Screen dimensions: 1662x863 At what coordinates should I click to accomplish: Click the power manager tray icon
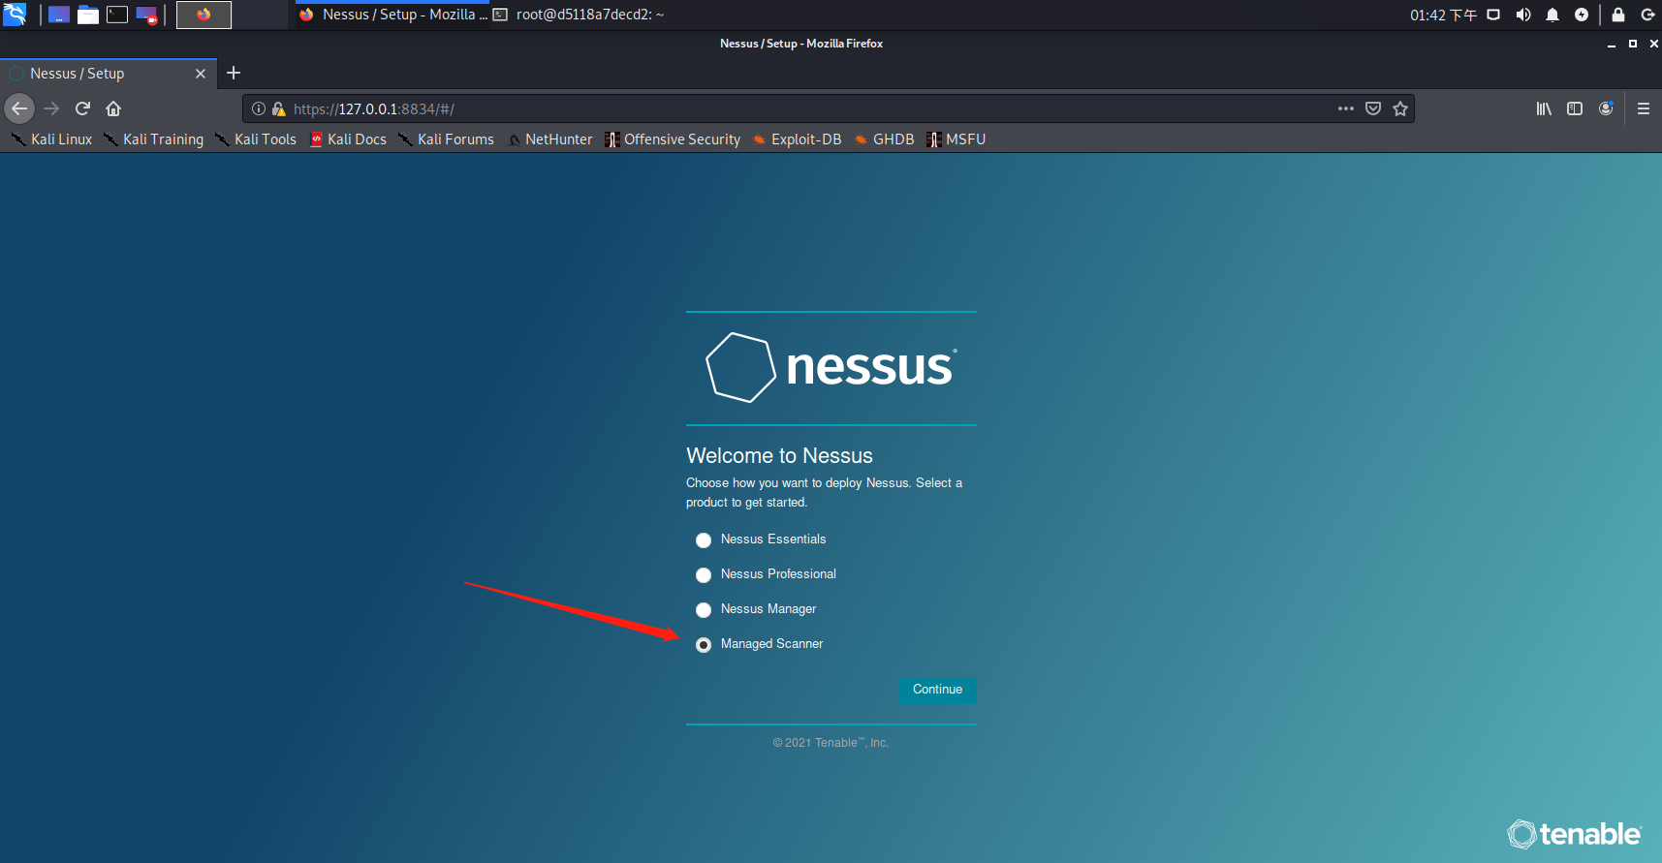click(x=1582, y=15)
